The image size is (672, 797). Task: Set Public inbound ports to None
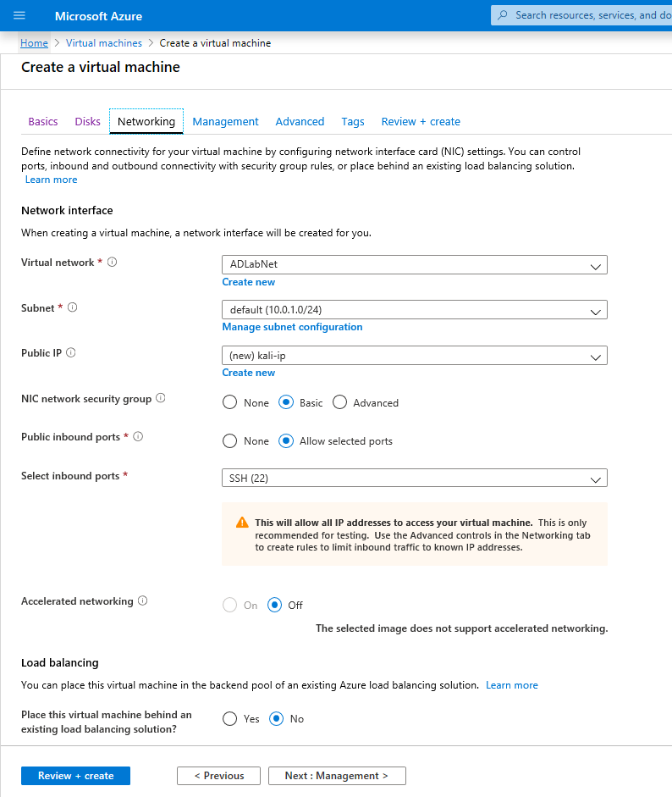click(230, 441)
